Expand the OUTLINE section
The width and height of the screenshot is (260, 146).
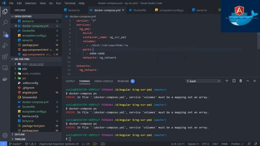(36, 134)
